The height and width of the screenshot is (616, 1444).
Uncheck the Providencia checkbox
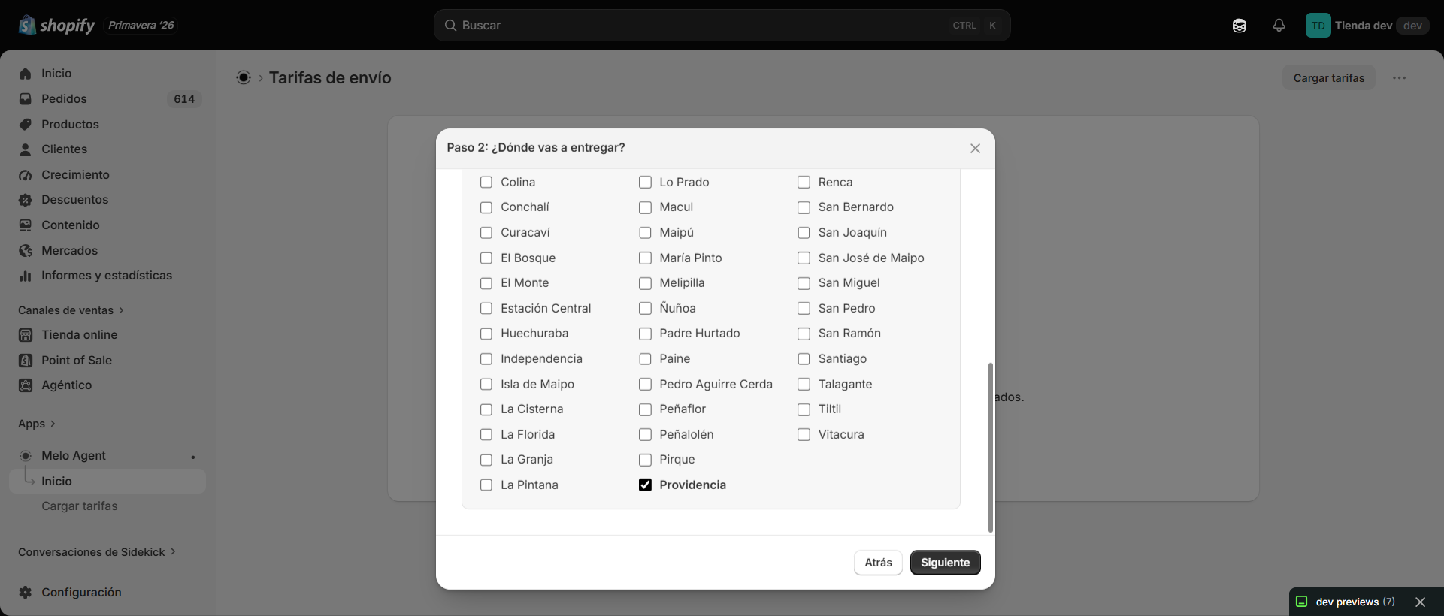[645, 485]
